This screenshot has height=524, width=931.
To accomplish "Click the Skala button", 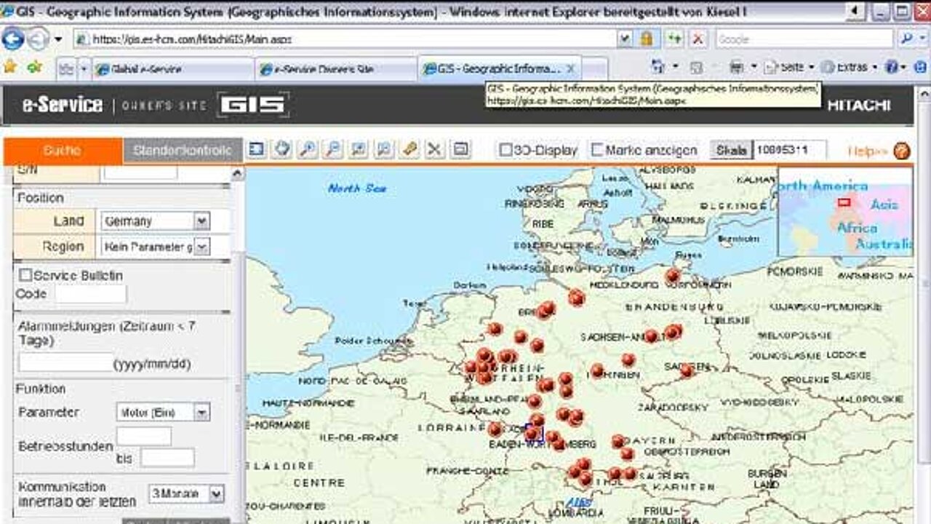I will [x=731, y=150].
